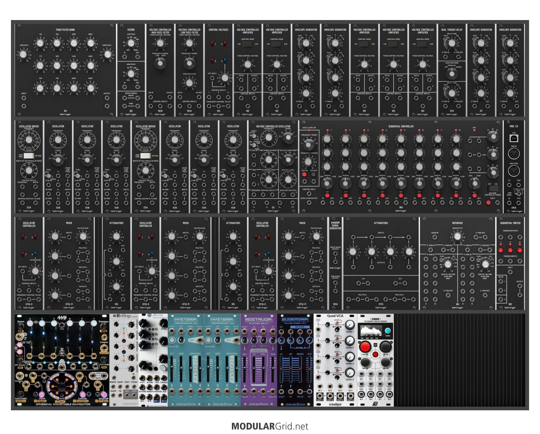Click the Regeneration knob on Low Pass Filter

coord(189,83)
